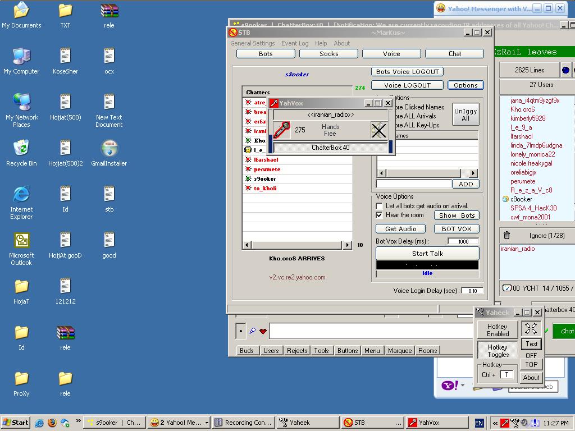The image size is (575, 431).
Task: Click the microphone talk icon in YahVox
Action: click(x=282, y=130)
